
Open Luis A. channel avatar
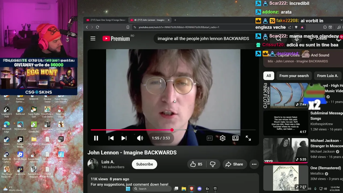[x=93, y=164]
